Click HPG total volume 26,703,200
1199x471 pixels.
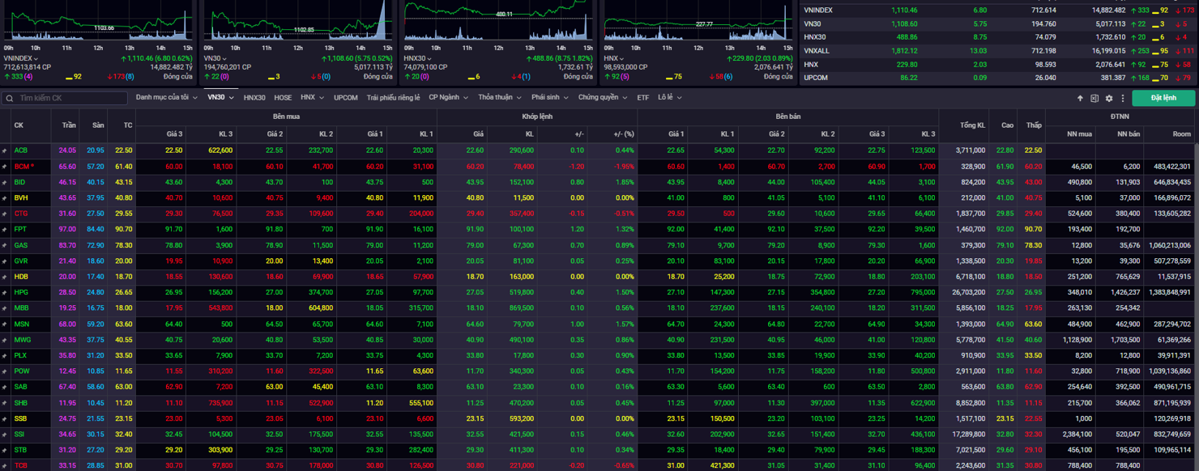pos(969,293)
